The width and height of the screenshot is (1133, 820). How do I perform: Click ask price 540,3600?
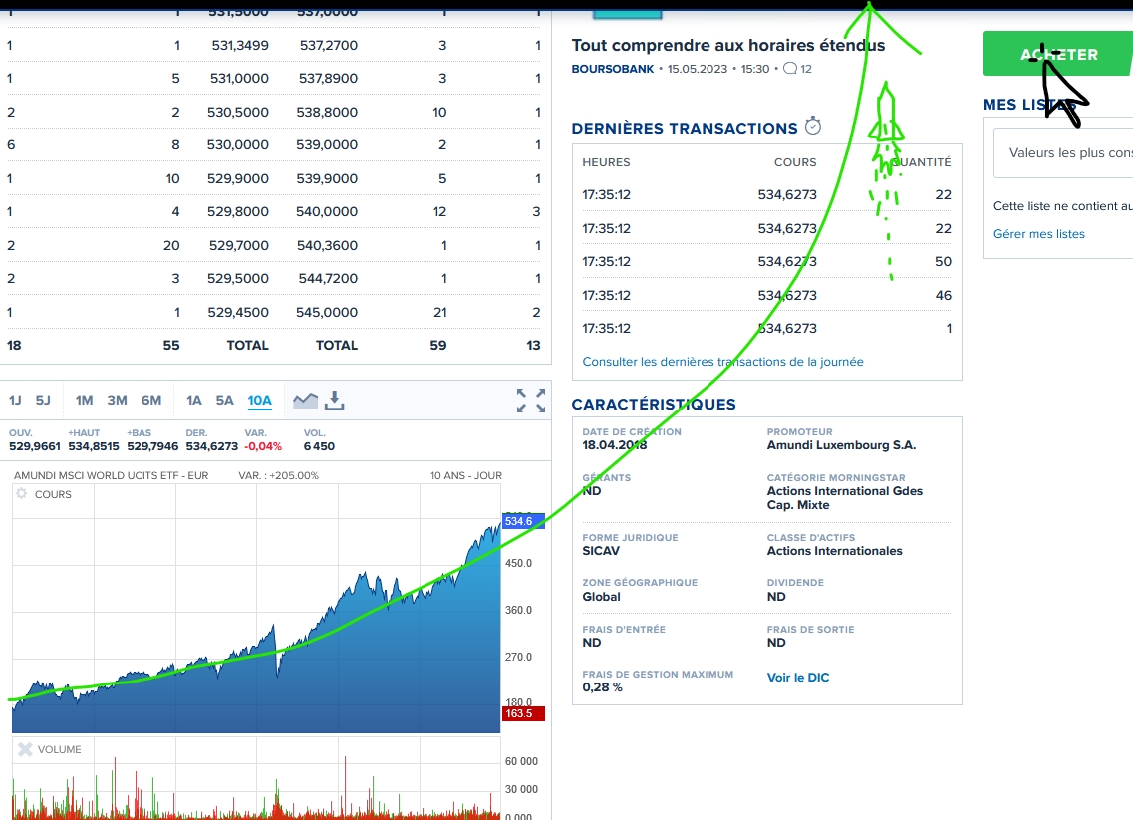click(327, 246)
